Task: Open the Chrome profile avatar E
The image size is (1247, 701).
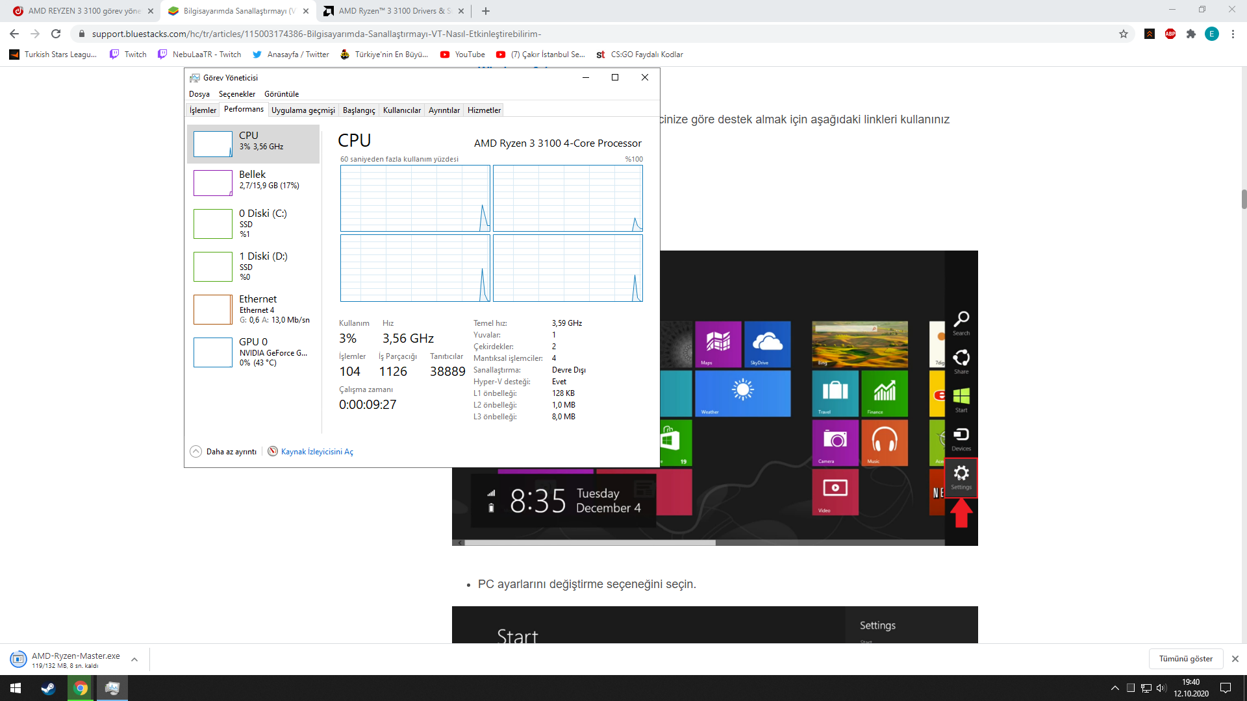Action: point(1212,34)
